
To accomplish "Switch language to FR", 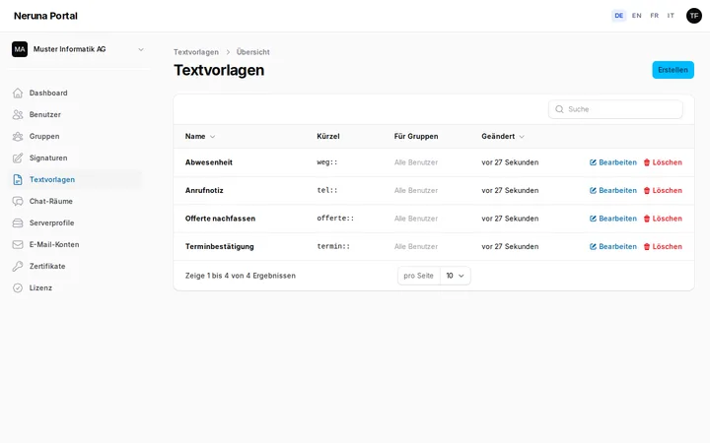I will click(654, 16).
